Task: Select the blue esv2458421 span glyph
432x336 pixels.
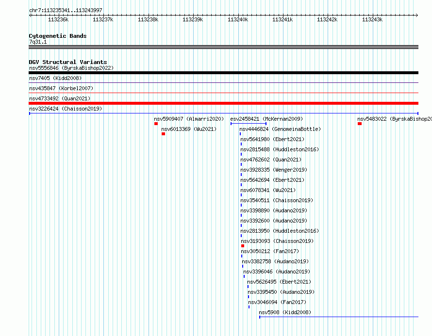Action: tap(249, 124)
